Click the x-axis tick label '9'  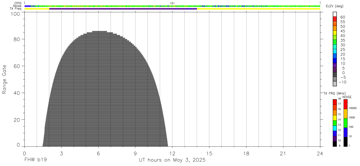click(x=135, y=153)
